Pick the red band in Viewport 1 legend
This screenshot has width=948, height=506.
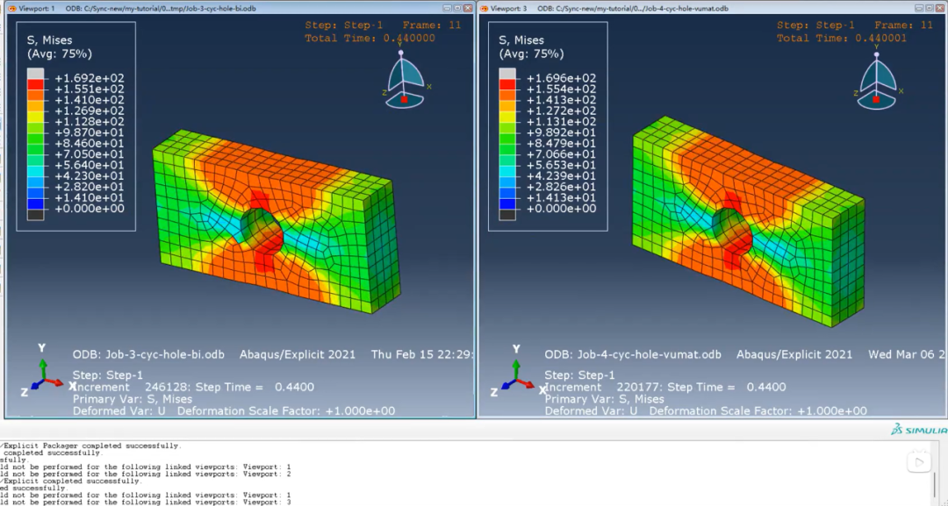[x=35, y=89]
